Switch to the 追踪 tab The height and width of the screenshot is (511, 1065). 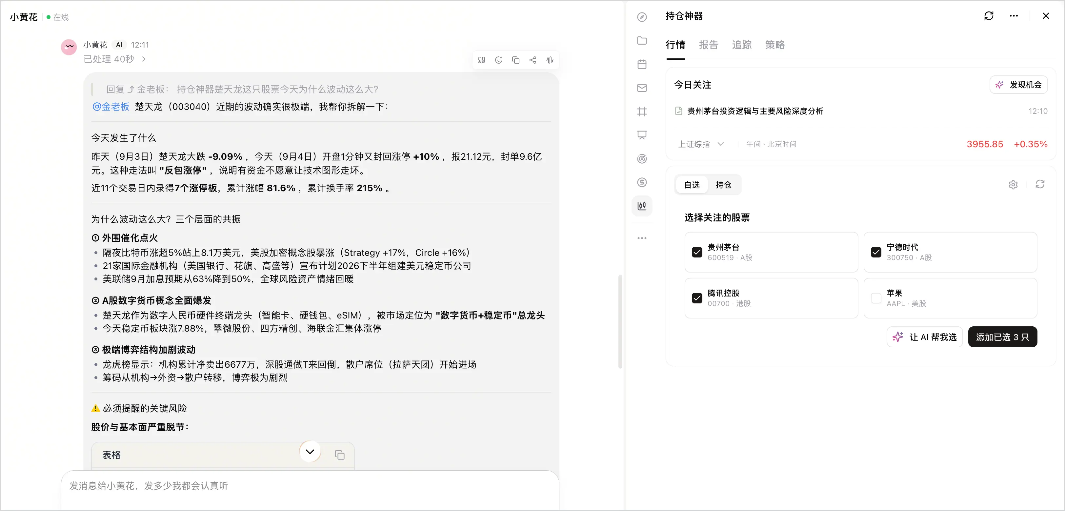tap(741, 45)
